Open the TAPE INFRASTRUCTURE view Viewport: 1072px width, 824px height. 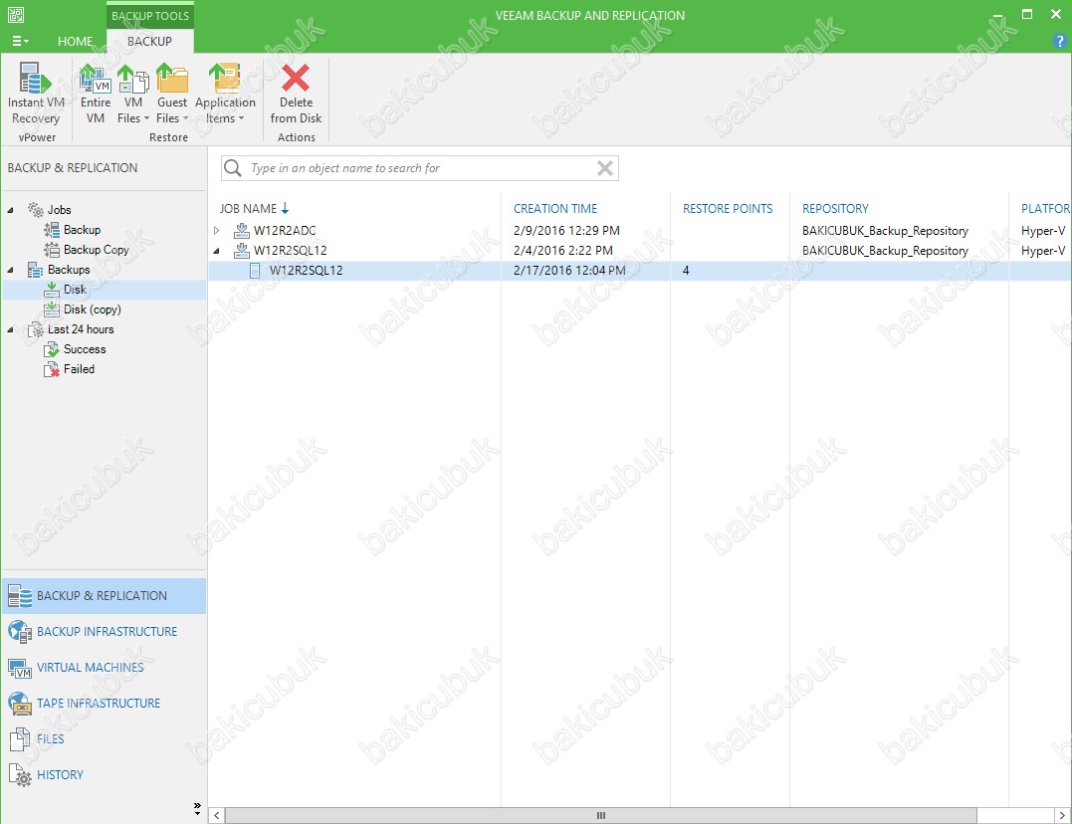point(104,703)
